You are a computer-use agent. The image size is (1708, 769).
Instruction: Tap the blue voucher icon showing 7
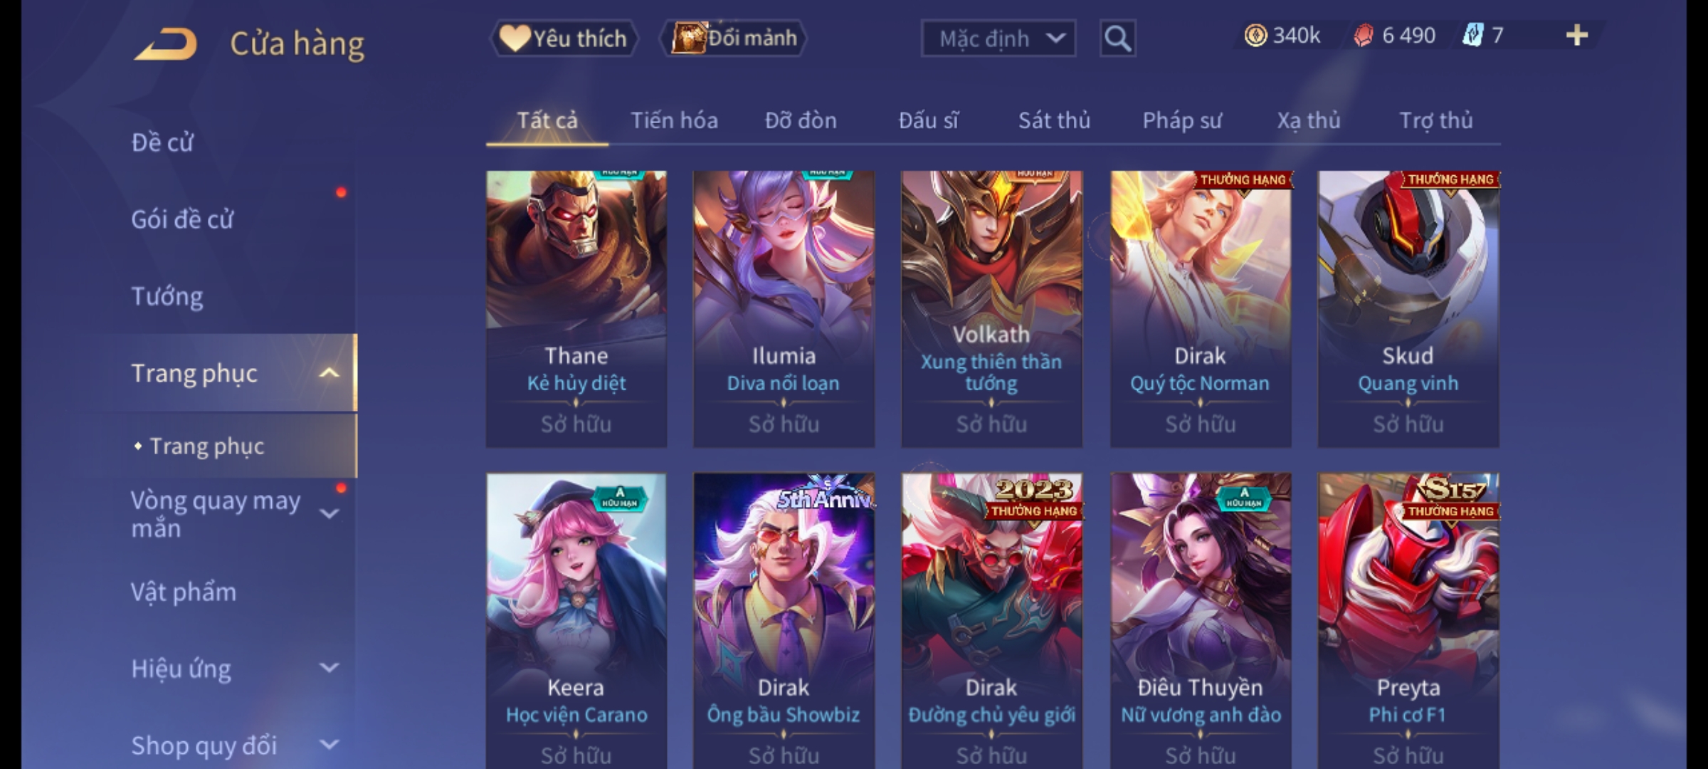pos(1472,36)
